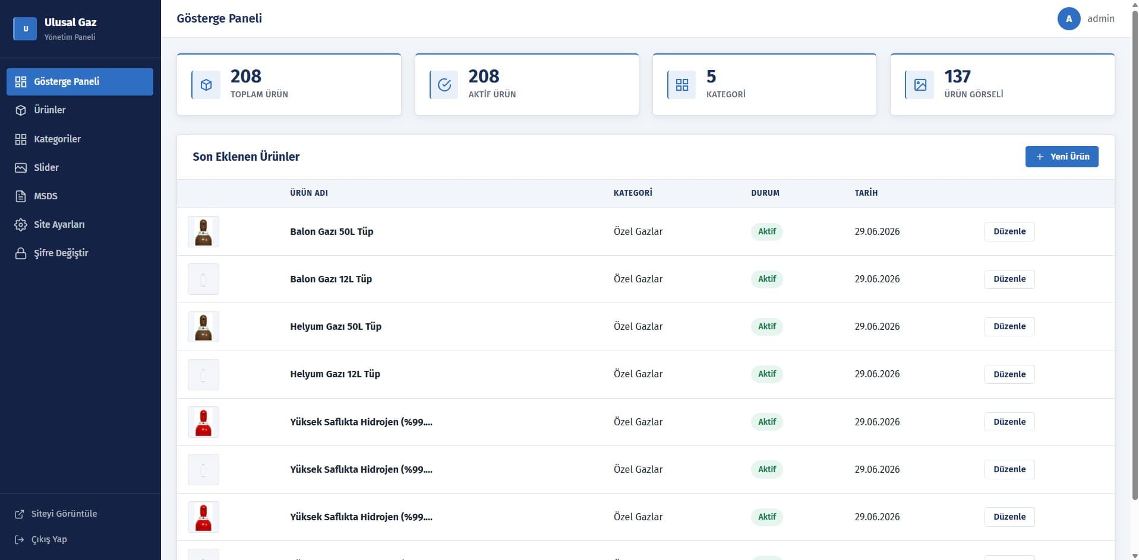The width and height of the screenshot is (1139, 560).
Task: Click the Helyum Gazı 50L Tüp thumbnail
Action: 203,327
